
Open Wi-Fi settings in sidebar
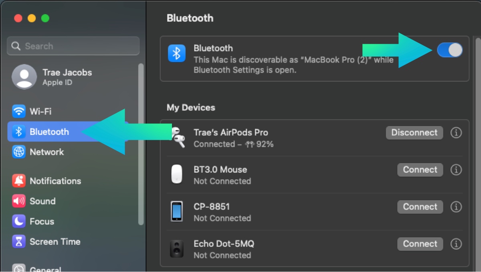tap(40, 111)
